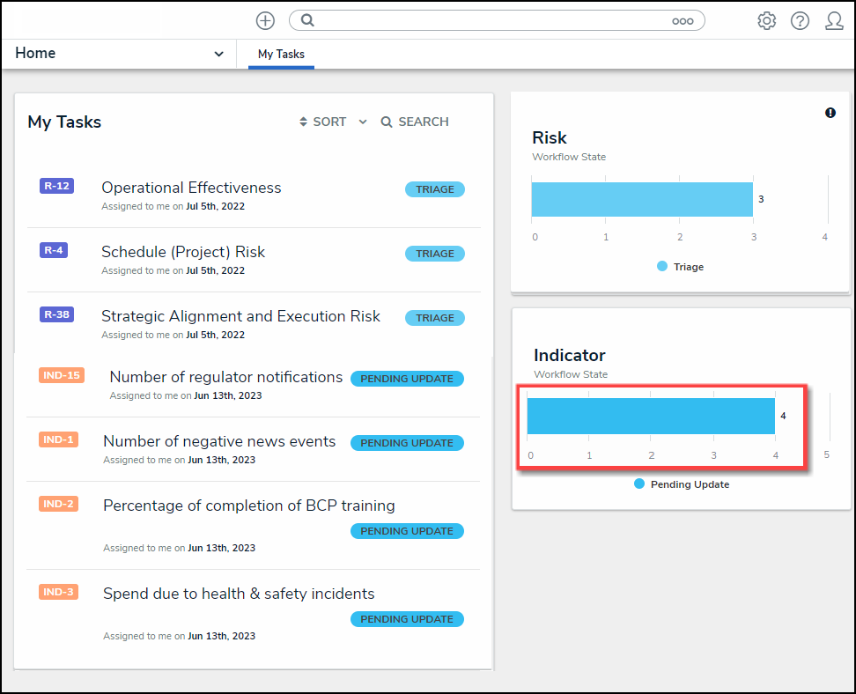This screenshot has height=694, width=856.
Task: Click TRIAGE tag on Operational Effectiveness
Action: click(x=434, y=189)
